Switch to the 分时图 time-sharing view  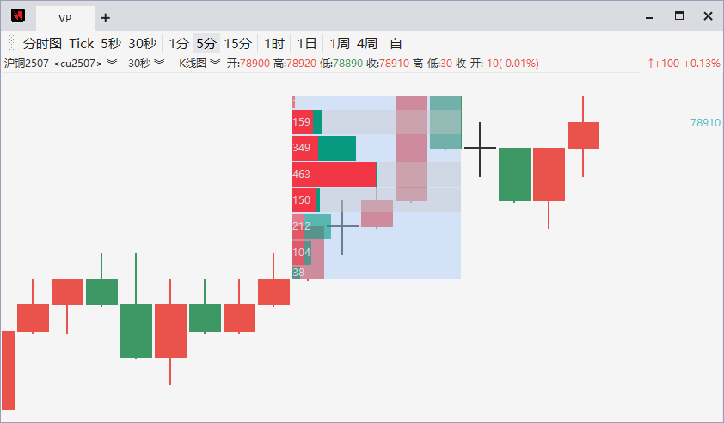[42, 43]
